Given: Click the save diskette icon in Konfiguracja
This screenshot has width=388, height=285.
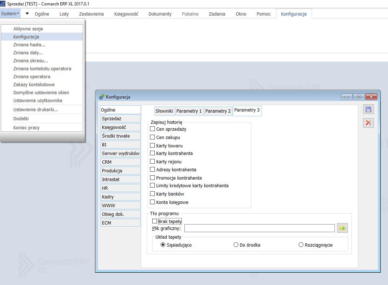Looking at the screenshot, I should [368, 109].
